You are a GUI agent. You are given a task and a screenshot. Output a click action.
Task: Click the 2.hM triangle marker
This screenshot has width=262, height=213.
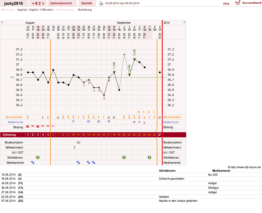130,75
